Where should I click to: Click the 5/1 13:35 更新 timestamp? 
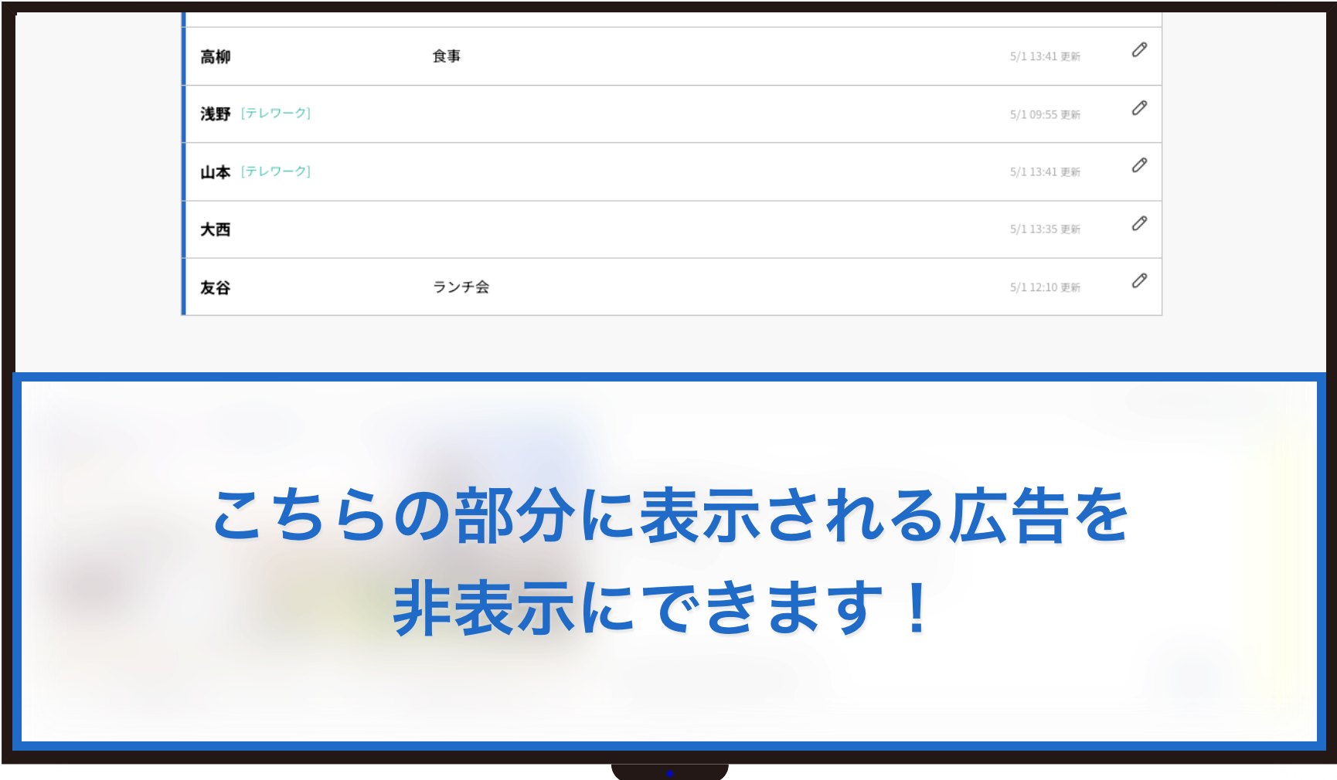[x=1044, y=229]
